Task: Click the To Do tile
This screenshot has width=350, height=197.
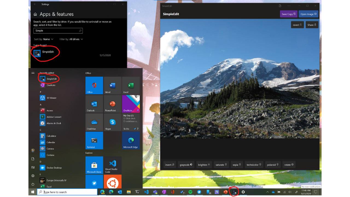Action: tap(131, 122)
